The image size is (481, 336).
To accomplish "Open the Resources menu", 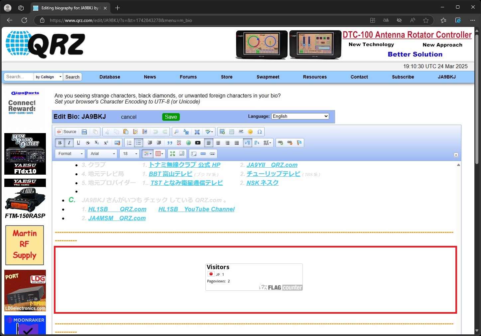I will click(x=315, y=77).
